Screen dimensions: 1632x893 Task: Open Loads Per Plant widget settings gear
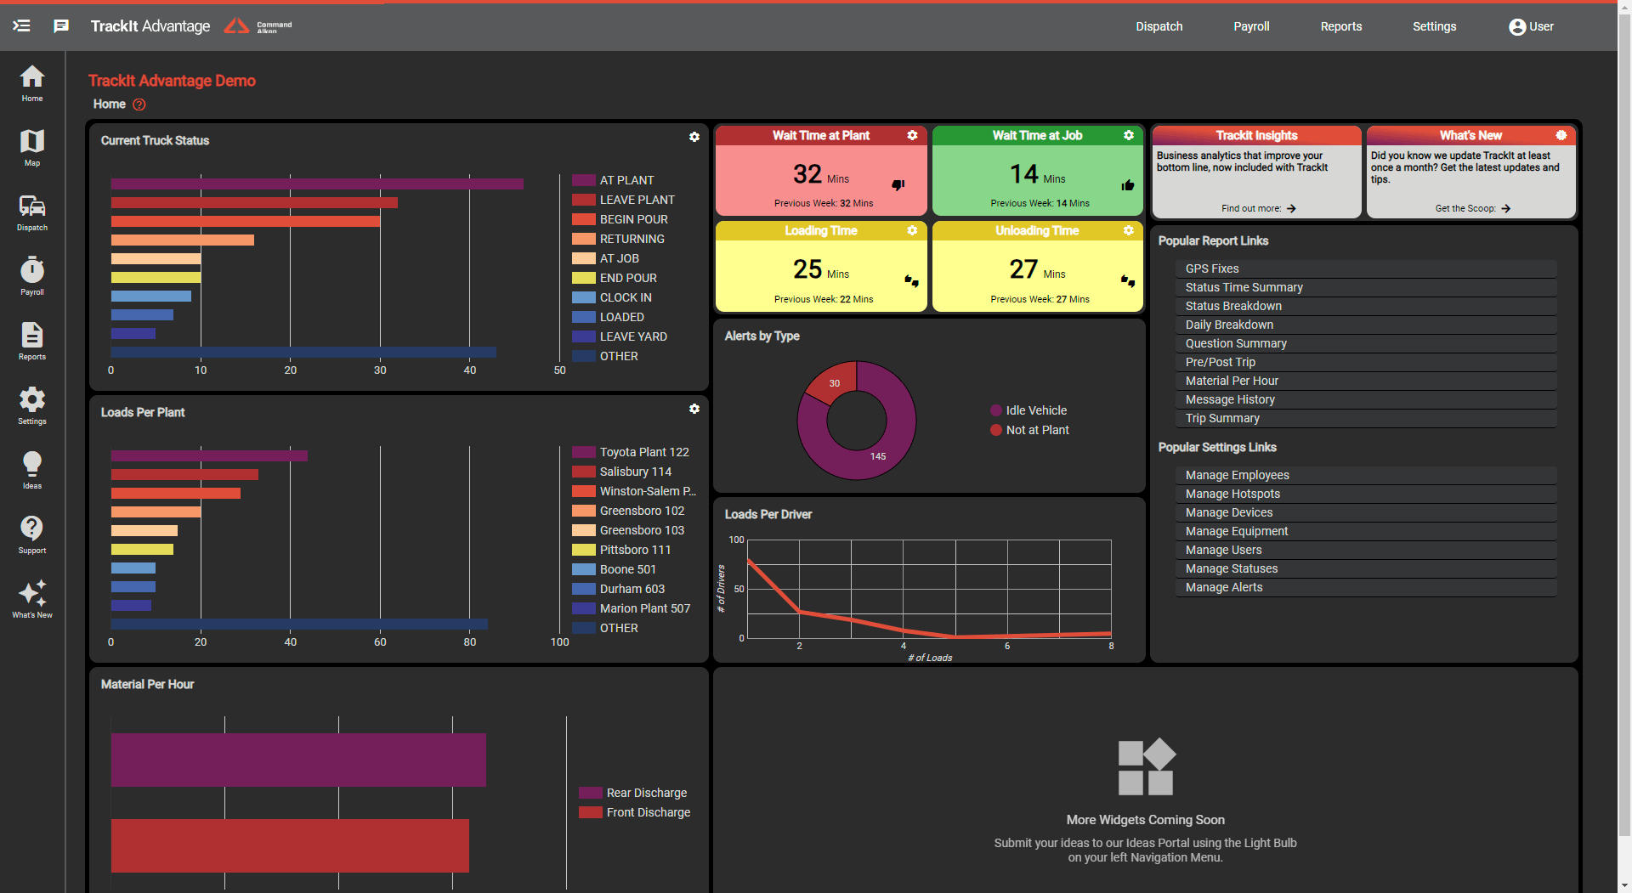coord(694,409)
